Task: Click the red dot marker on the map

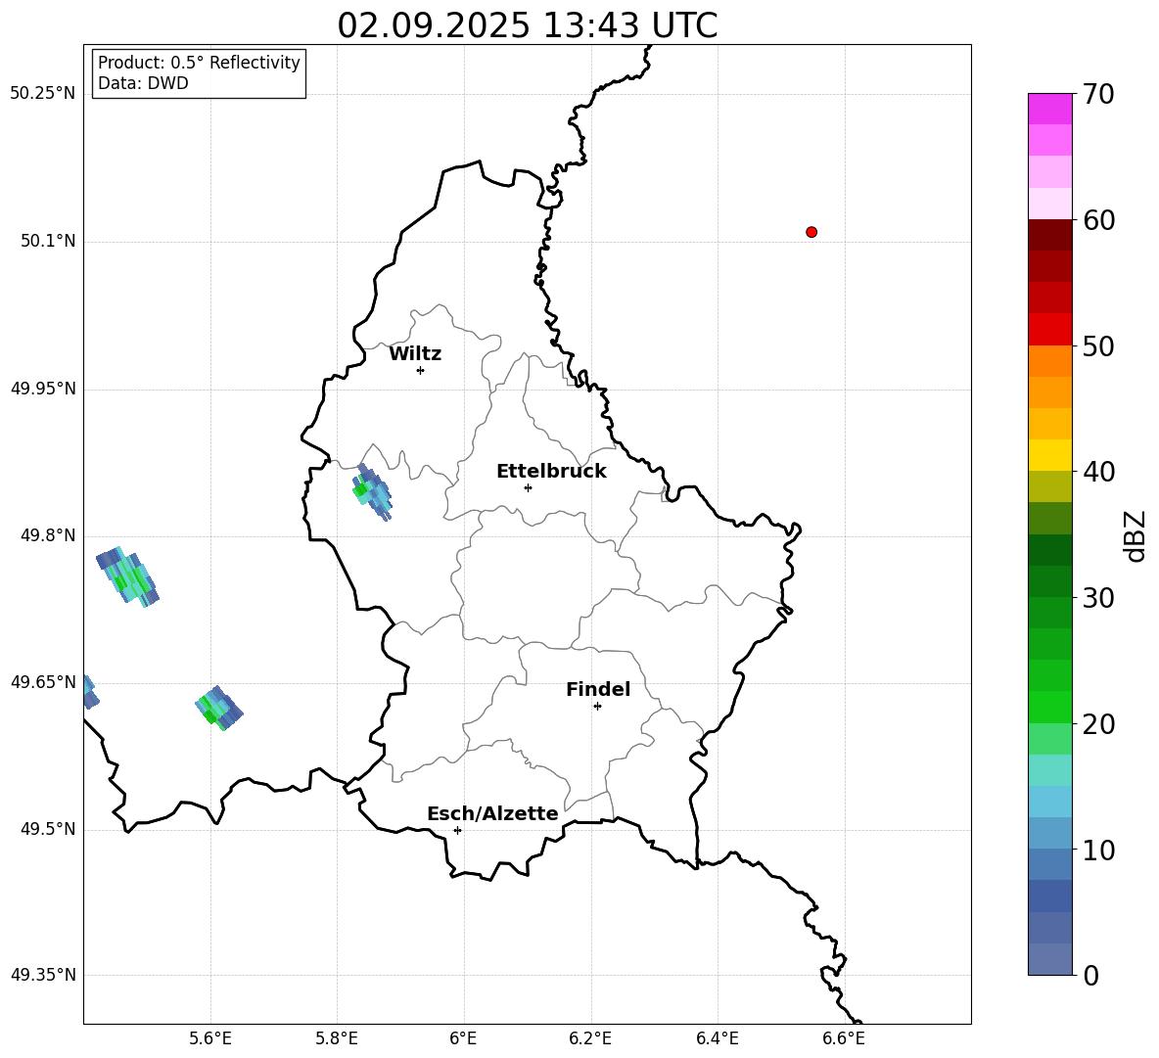Action: 811,232
